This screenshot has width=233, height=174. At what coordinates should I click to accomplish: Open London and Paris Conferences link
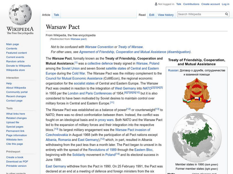click(x=90, y=93)
